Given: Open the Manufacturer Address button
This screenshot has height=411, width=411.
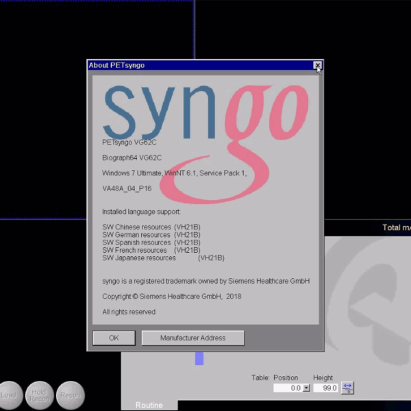Looking at the screenshot, I should coord(192,338).
